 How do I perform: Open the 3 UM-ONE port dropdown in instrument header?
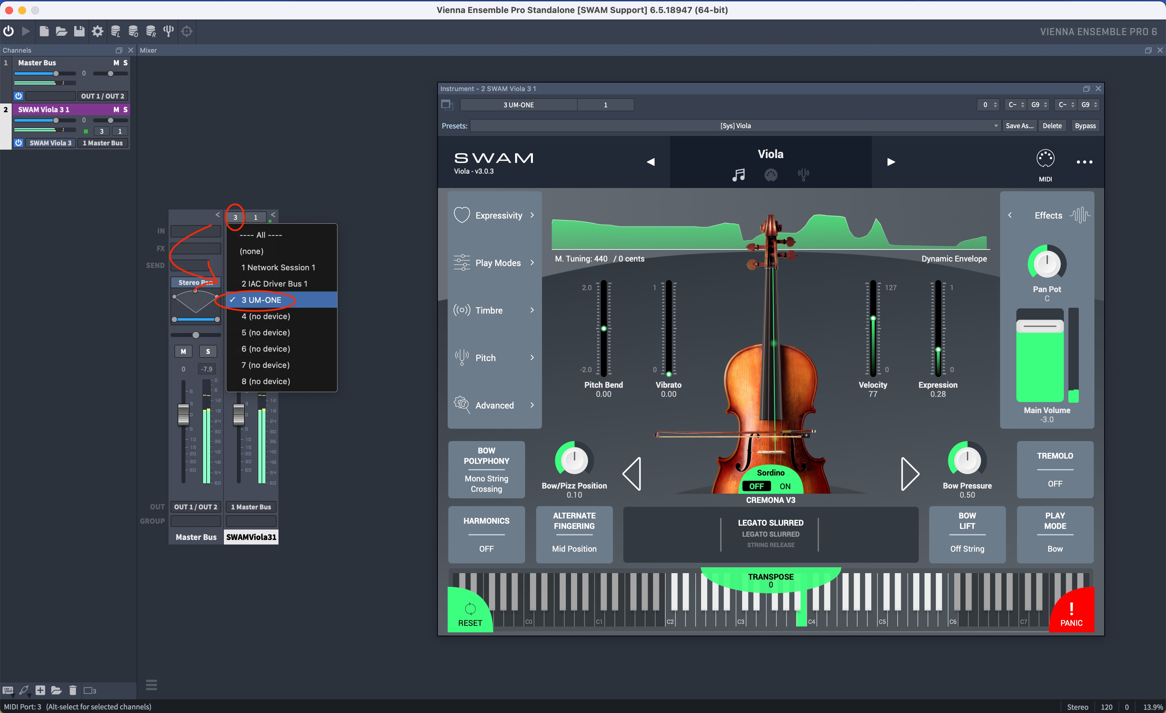(x=519, y=105)
